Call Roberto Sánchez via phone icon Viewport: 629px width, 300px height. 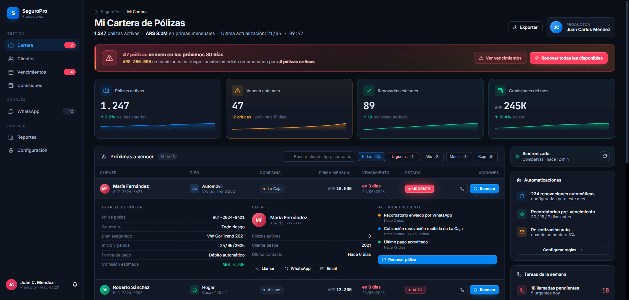462,290
